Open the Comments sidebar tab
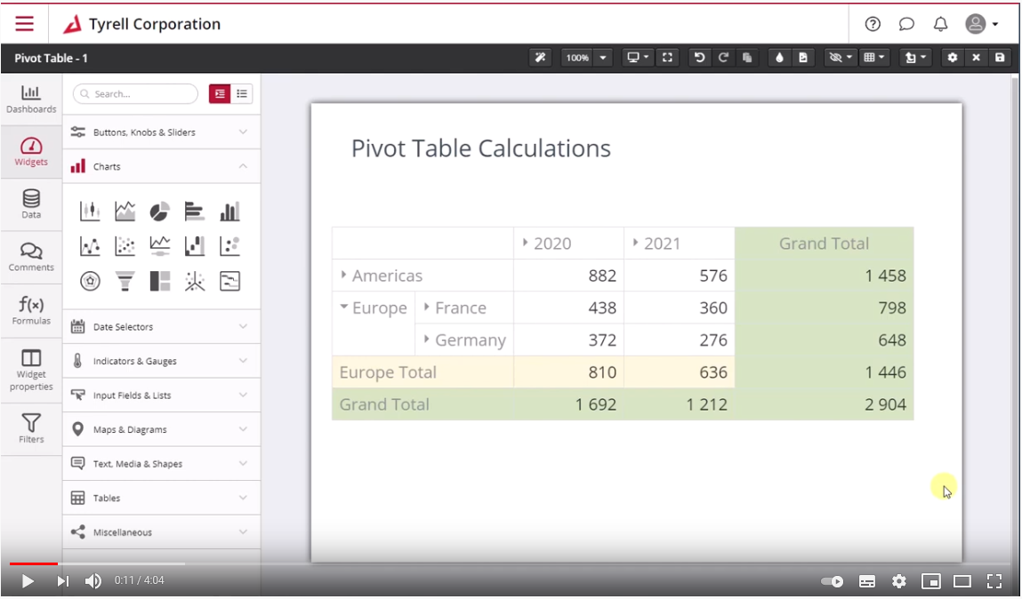 click(x=31, y=257)
